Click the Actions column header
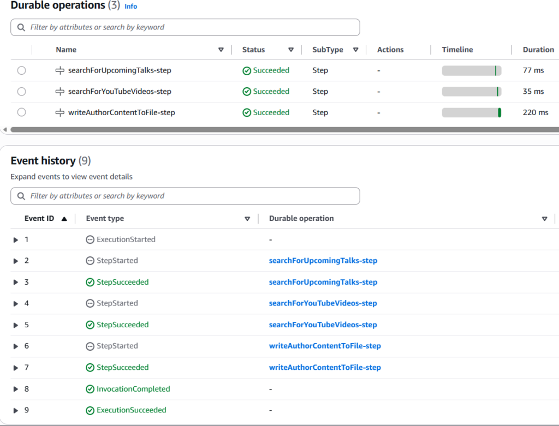The image size is (559, 426). [390, 50]
